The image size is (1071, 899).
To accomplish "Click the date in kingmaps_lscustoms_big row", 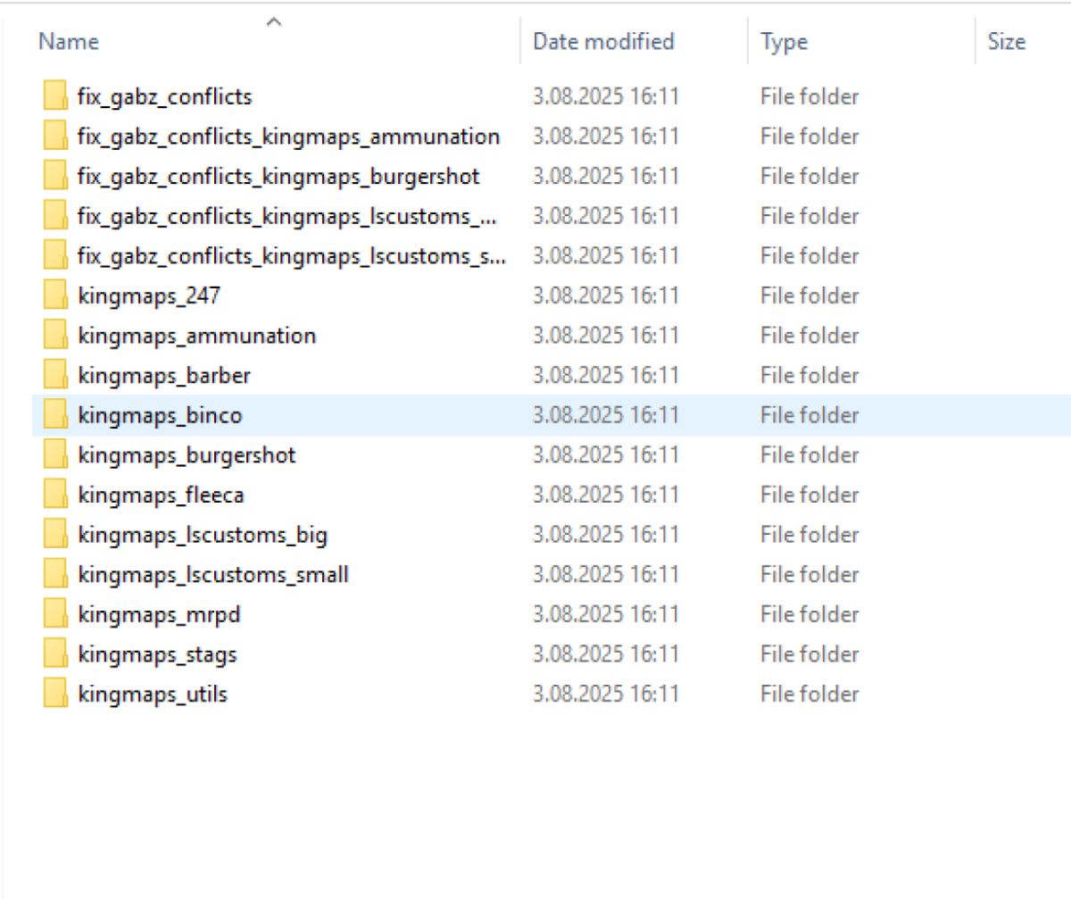I will coord(606,535).
